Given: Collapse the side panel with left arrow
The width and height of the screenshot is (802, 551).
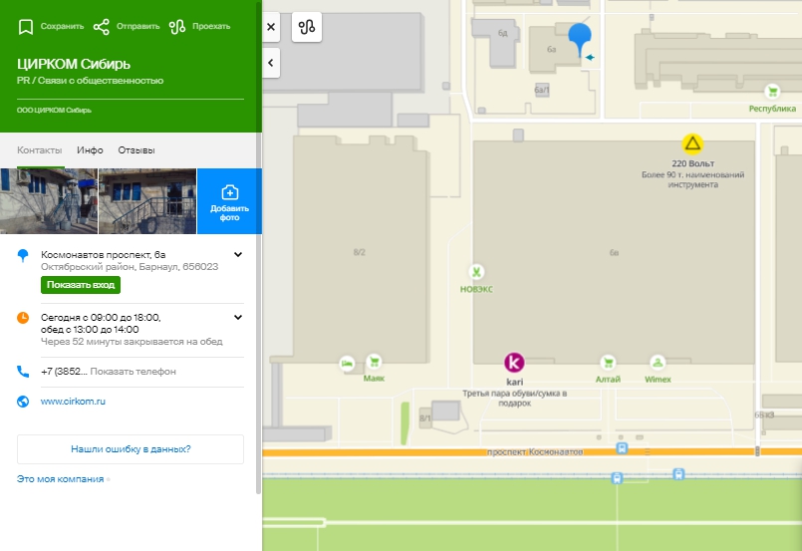Looking at the screenshot, I should 271,63.
